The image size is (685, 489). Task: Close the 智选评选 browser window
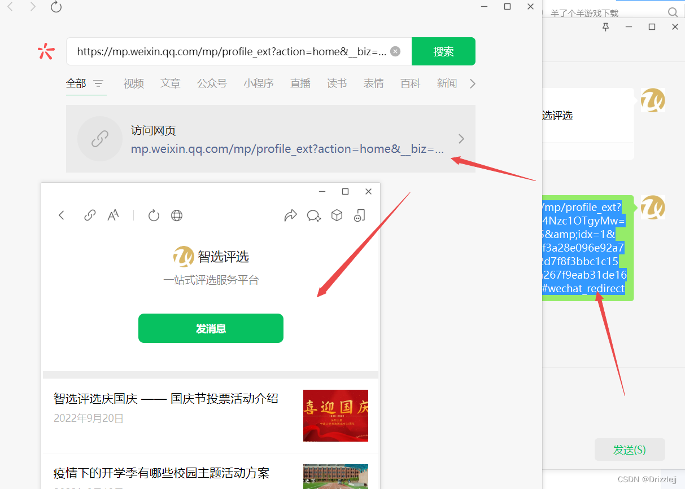coord(369,192)
